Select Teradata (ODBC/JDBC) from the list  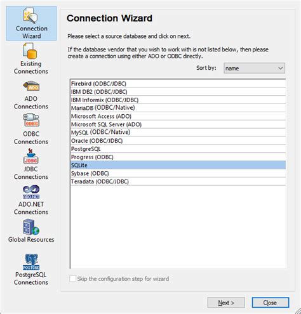coord(178,181)
